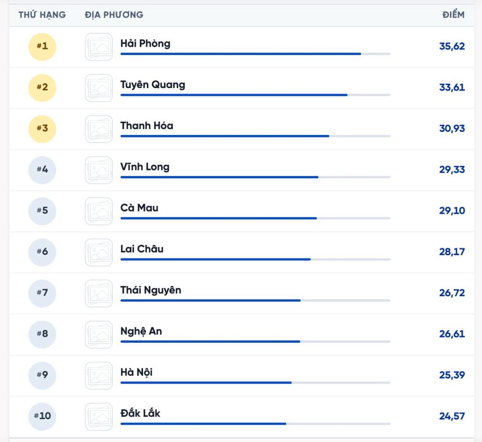Click the placeholder image icon beside Hà Nội

pos(99,375)
